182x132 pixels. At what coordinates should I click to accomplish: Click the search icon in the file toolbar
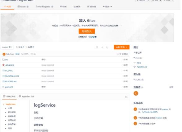click(x=97, y=47)
